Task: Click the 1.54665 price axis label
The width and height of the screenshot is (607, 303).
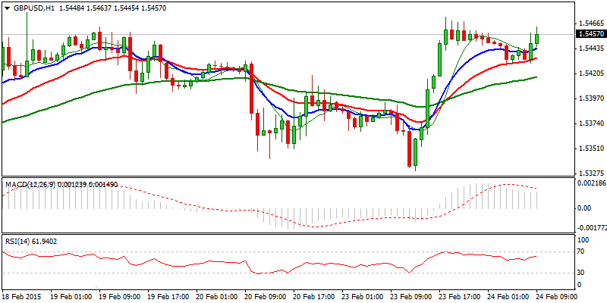Action: click(x=591, y=23)
